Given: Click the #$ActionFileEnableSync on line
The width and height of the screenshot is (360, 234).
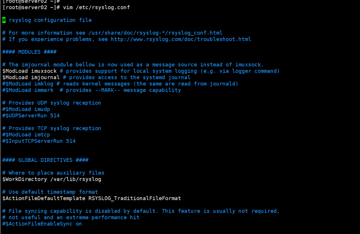Looking at the screenshot, I should 42,224.
